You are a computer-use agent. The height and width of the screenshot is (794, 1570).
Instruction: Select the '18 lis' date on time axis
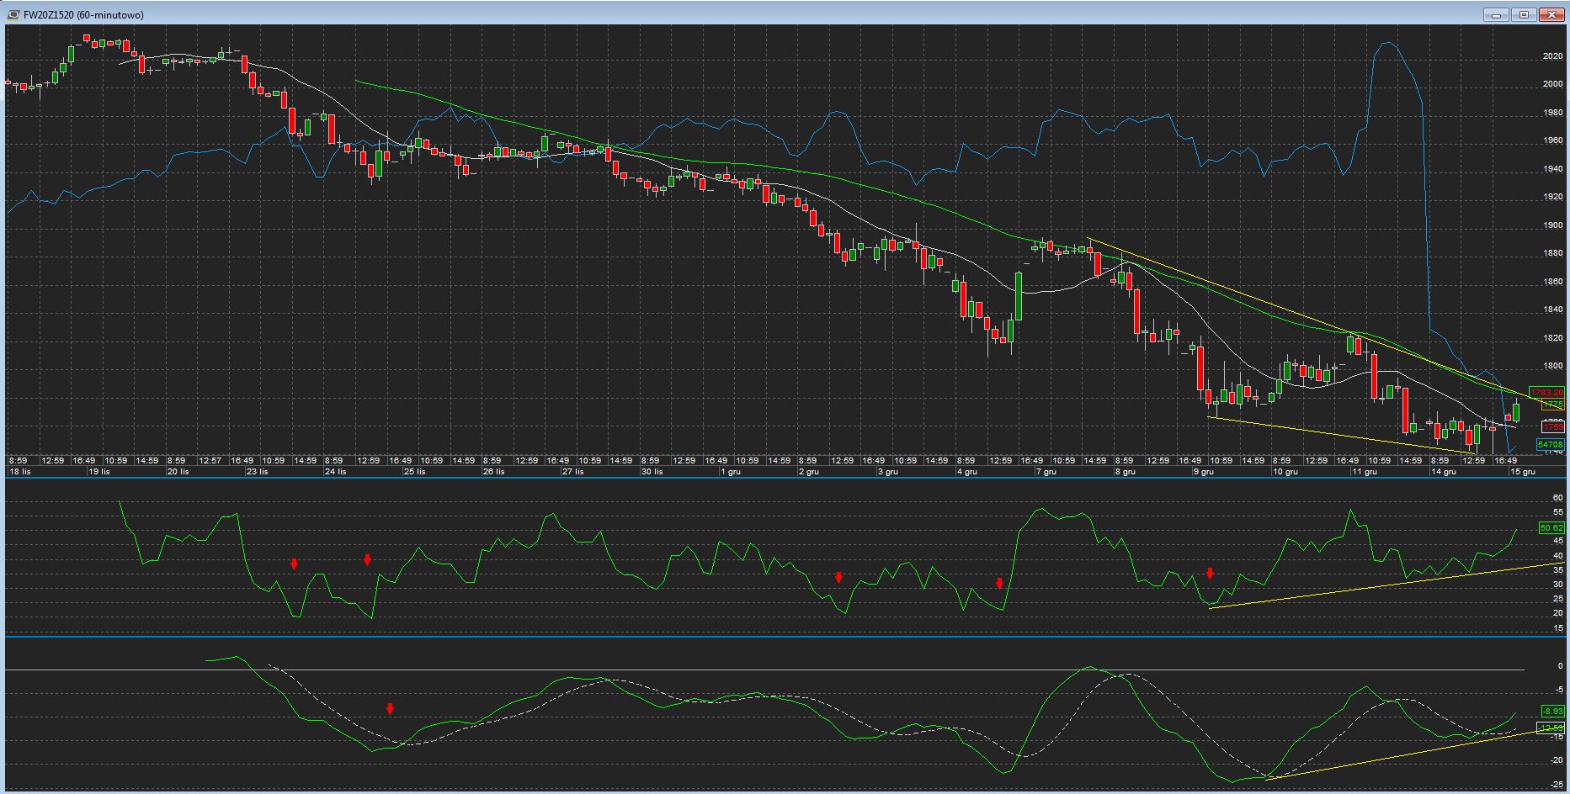click(19, 472)
